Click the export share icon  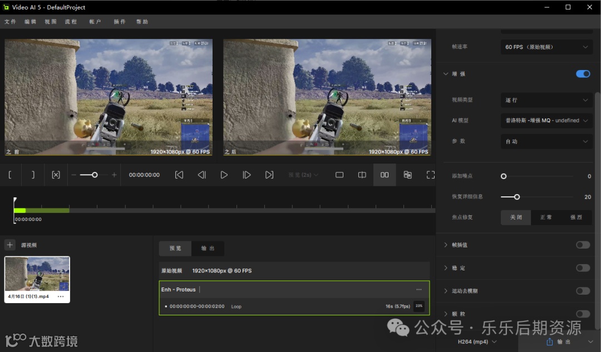pyautogui.click(x=550, y=341)
